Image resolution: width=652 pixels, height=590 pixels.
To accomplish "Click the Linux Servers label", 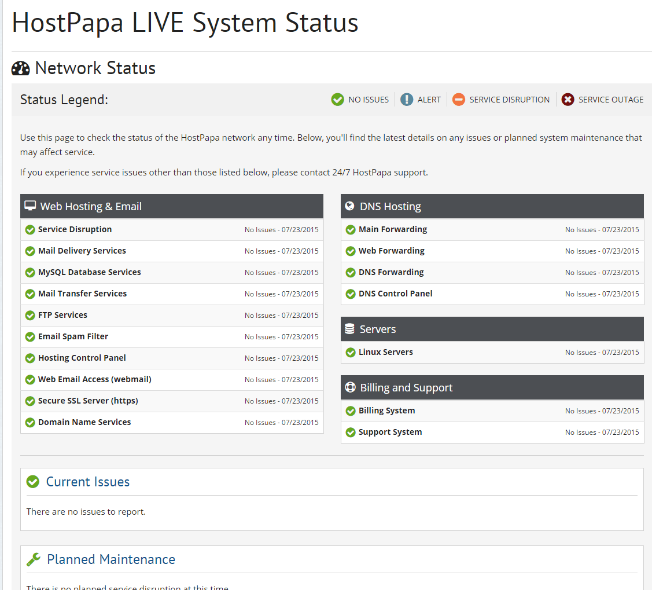I will (386, 352).
